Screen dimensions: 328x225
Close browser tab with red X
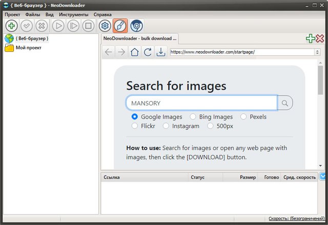(x=320, y=38)
